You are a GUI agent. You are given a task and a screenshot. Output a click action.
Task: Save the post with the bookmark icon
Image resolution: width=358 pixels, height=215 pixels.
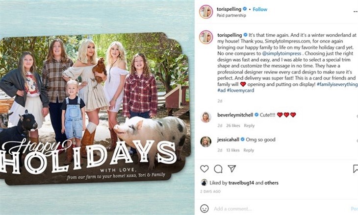coord(355,168)
